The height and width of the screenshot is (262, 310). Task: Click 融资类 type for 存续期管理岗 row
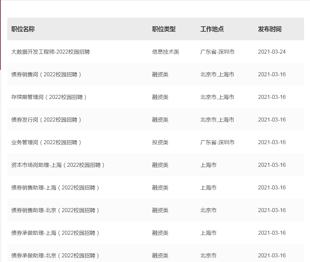coord(160,97)
